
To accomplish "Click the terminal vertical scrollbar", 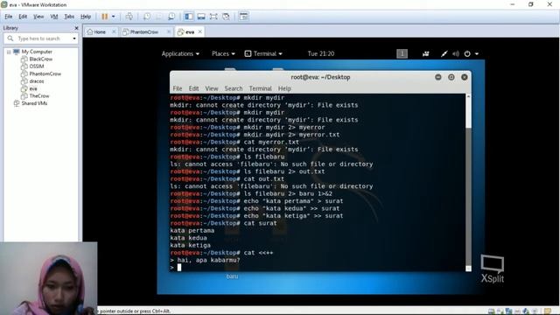I will 468,182.
